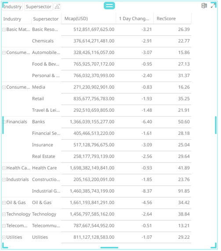The height and width of the screenshot is (251, 221).
Task: Collapse the Industrials industry group
Action: [4, 180]
